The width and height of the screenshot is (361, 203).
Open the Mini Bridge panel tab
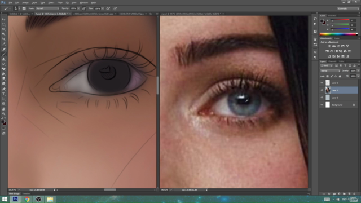pyautogui.click(x=14, y=193)
